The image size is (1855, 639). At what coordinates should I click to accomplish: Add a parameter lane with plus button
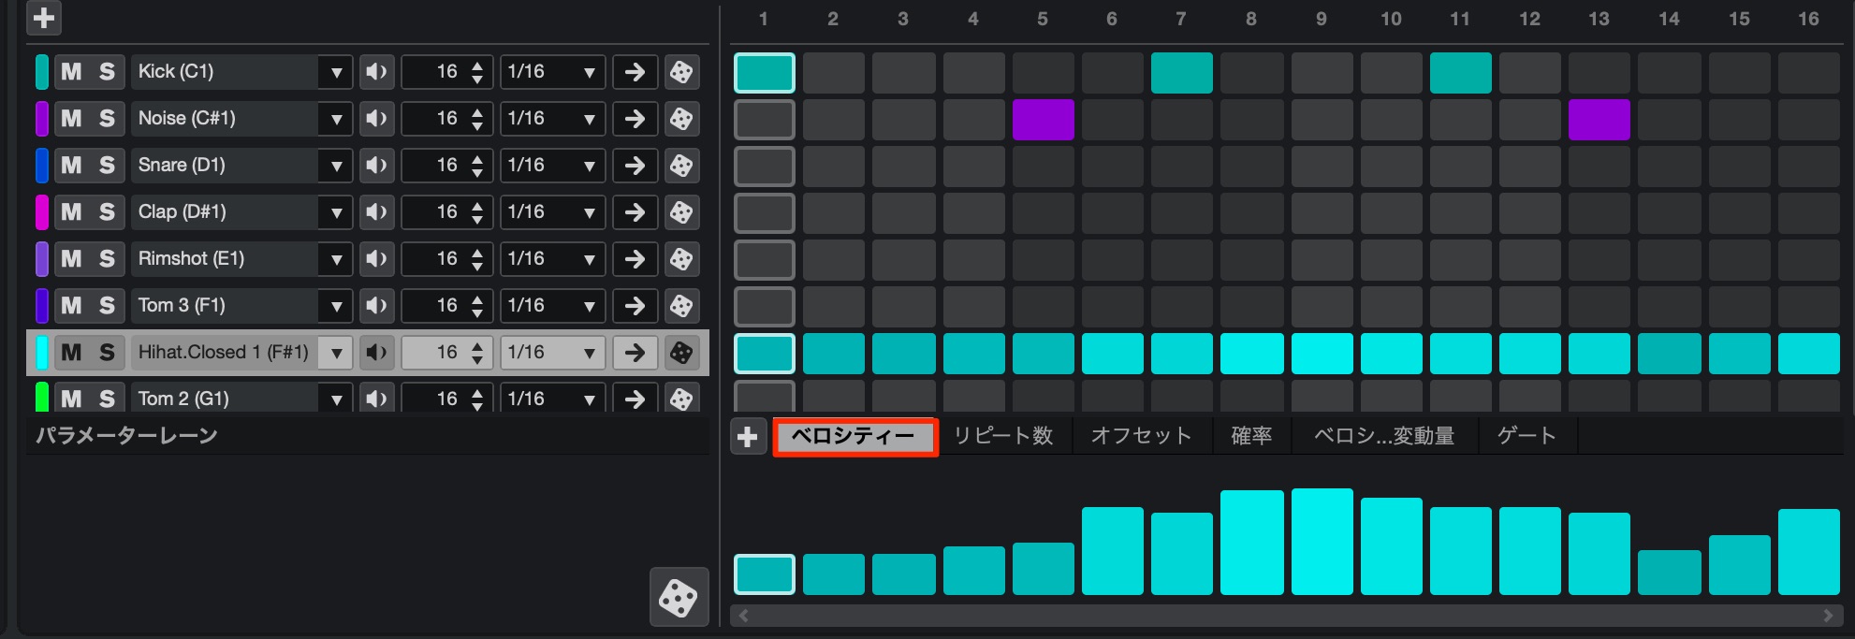(747, 437)
